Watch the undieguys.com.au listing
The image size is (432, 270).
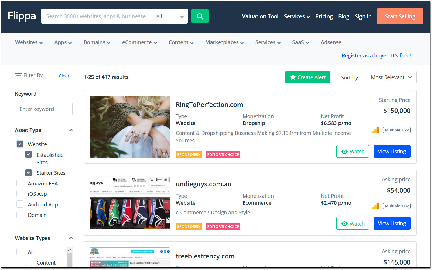353,223
